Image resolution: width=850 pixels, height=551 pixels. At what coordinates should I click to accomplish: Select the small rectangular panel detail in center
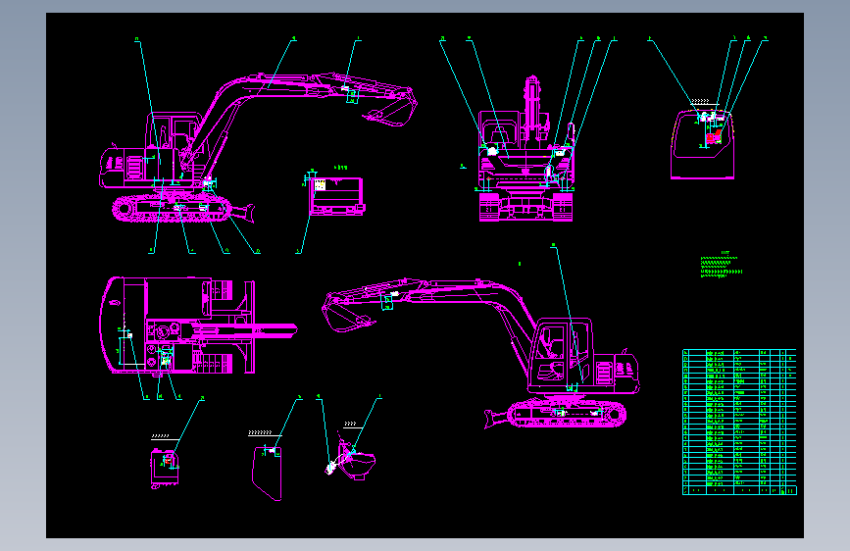336,196
